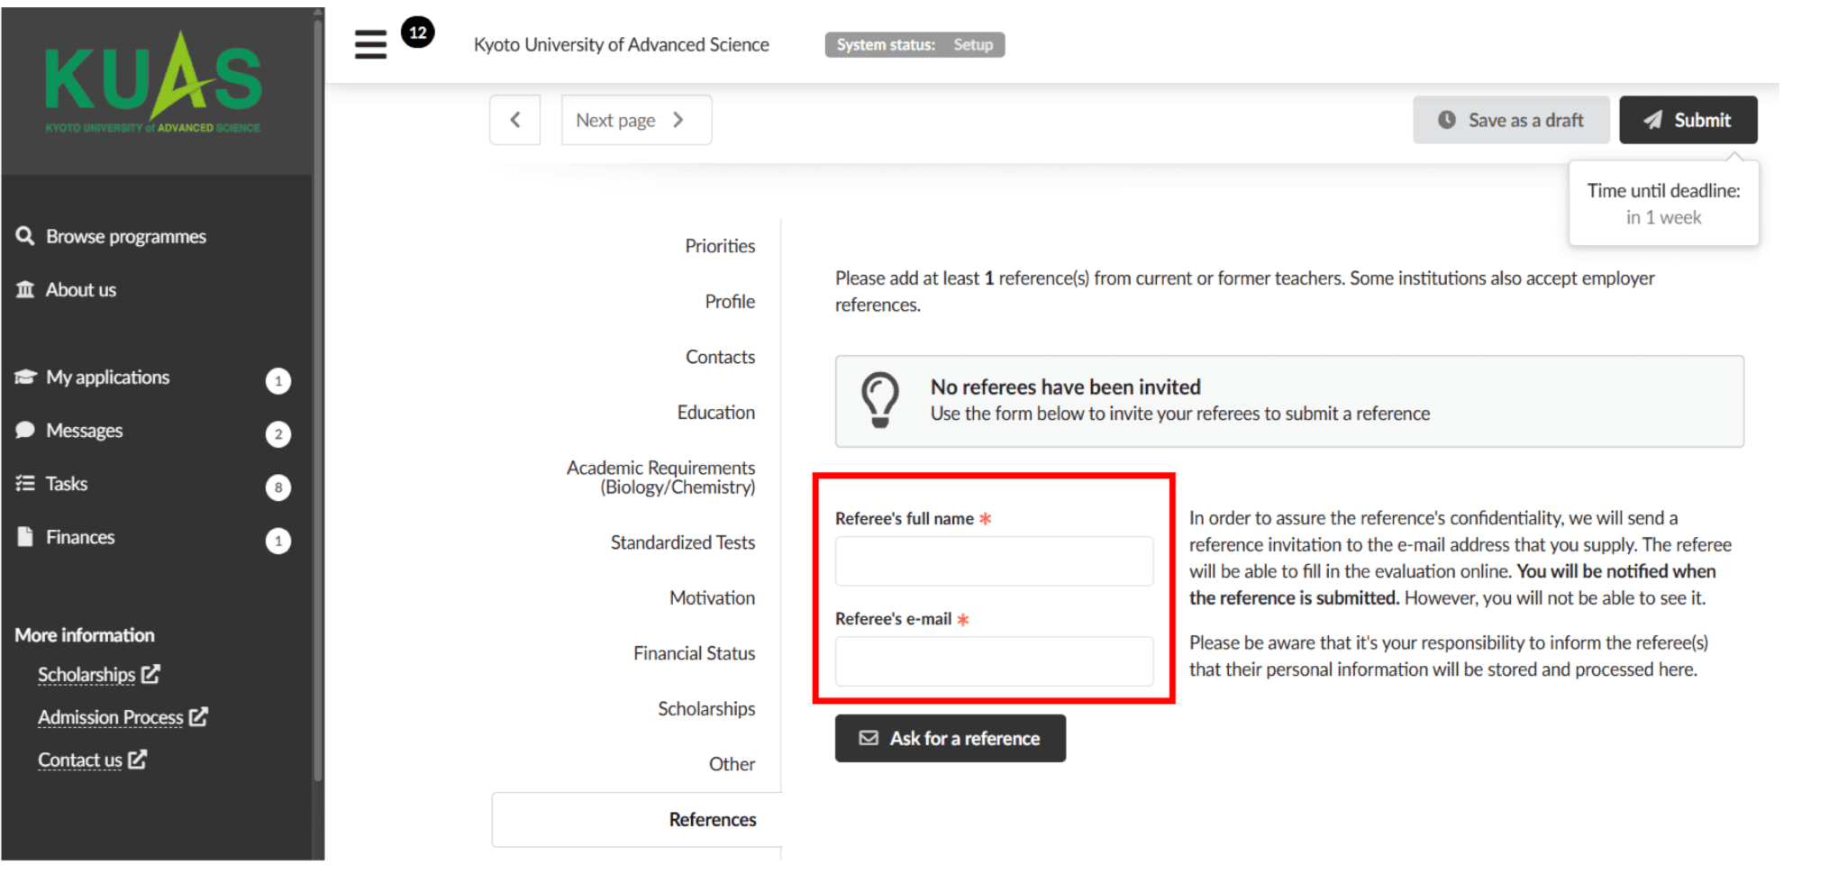The height and width of the screenshot is (883, 1829).
Task: Select the References tab
Action: (x=636, y=819)
